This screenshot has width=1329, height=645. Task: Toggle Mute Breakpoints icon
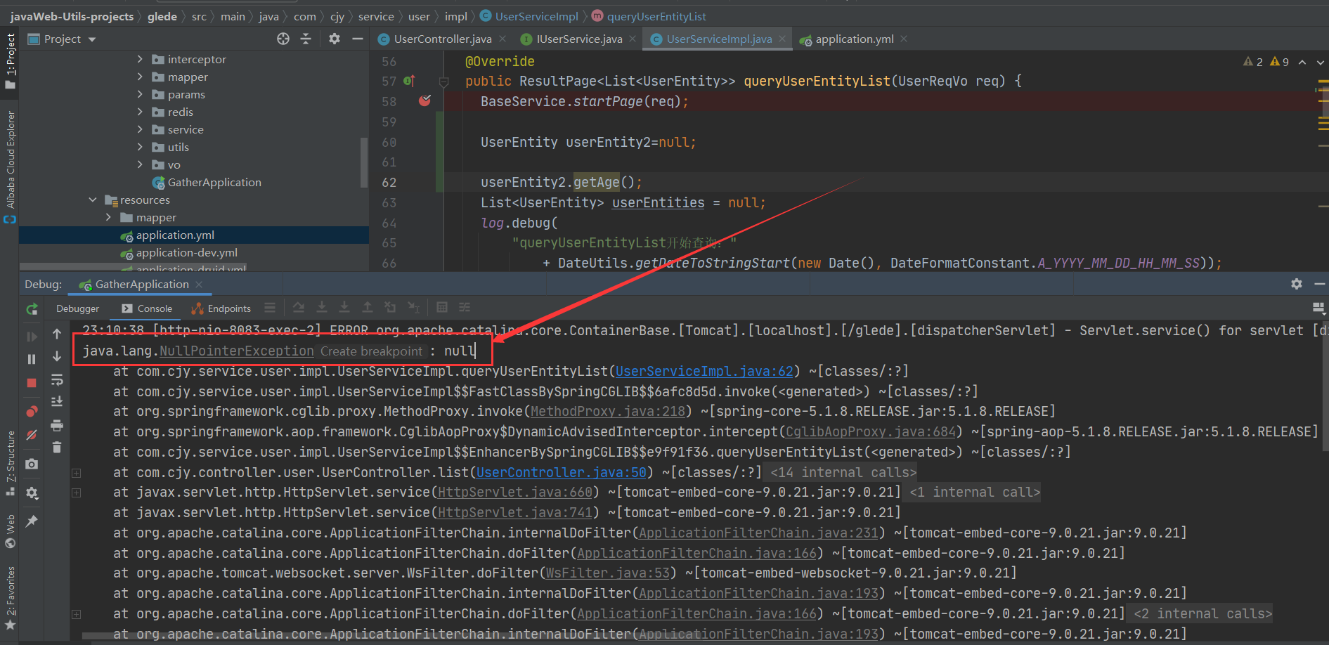tap(32, 435)
